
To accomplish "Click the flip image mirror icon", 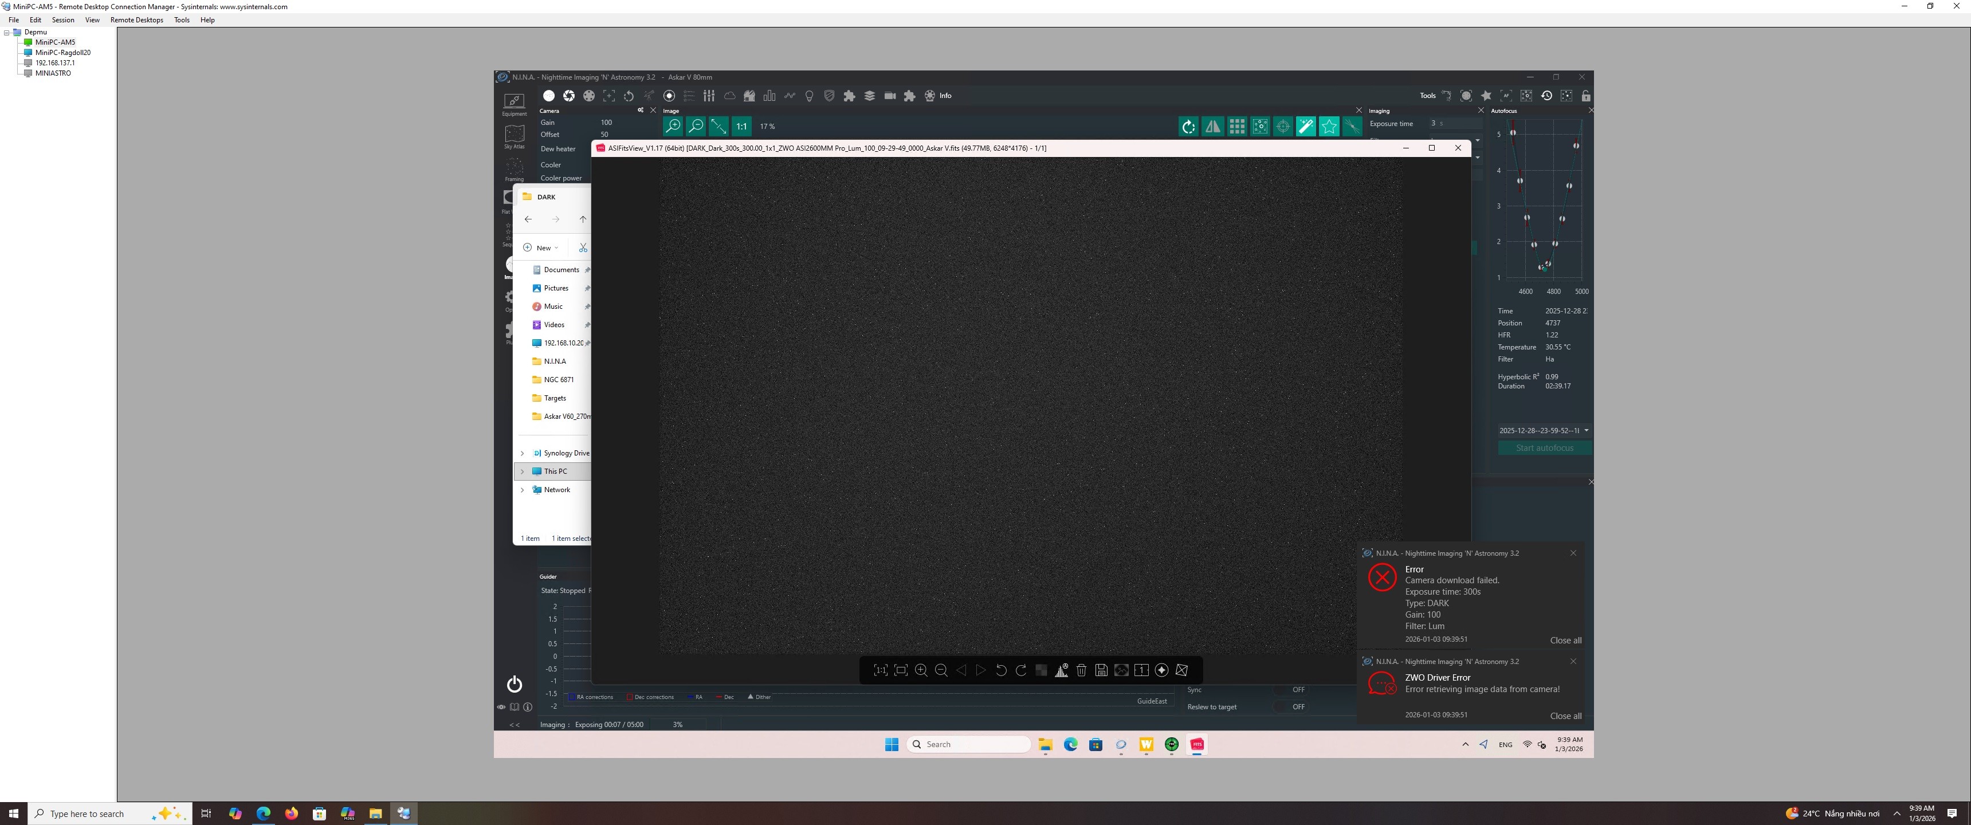I will [1213, 127].
